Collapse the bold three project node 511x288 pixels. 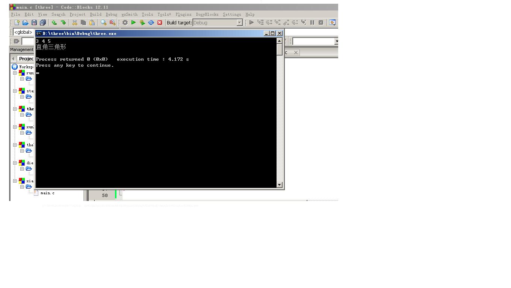[15, 109]
